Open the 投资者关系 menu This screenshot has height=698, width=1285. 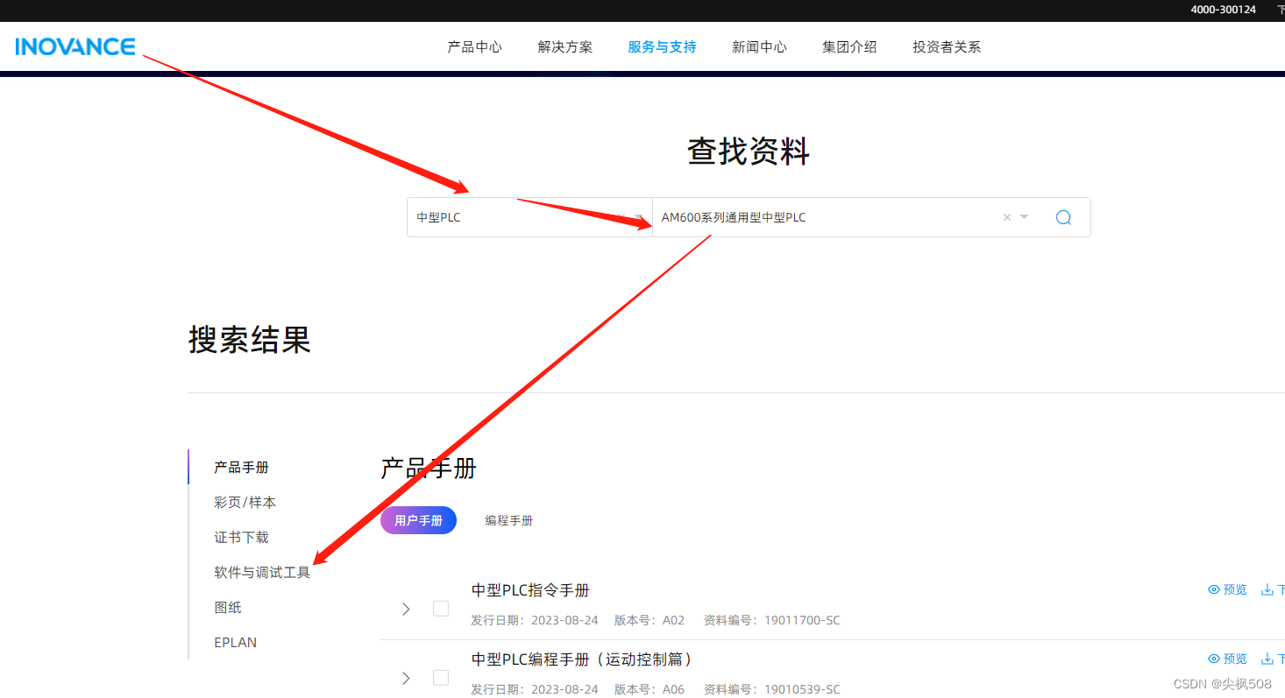point(947,47)
